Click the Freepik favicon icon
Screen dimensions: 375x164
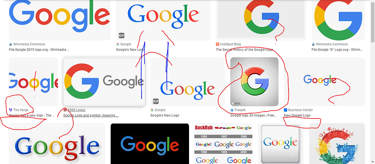click(232, 110)
